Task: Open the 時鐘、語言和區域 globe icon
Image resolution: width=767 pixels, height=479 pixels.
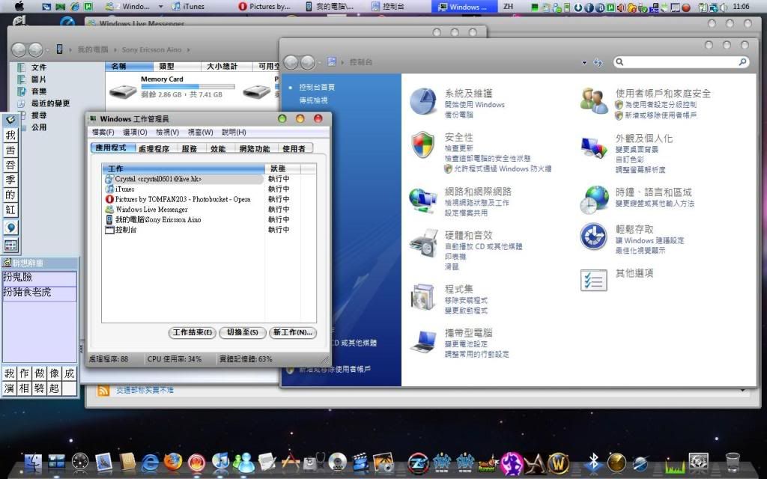Action: tap(594, 199)
